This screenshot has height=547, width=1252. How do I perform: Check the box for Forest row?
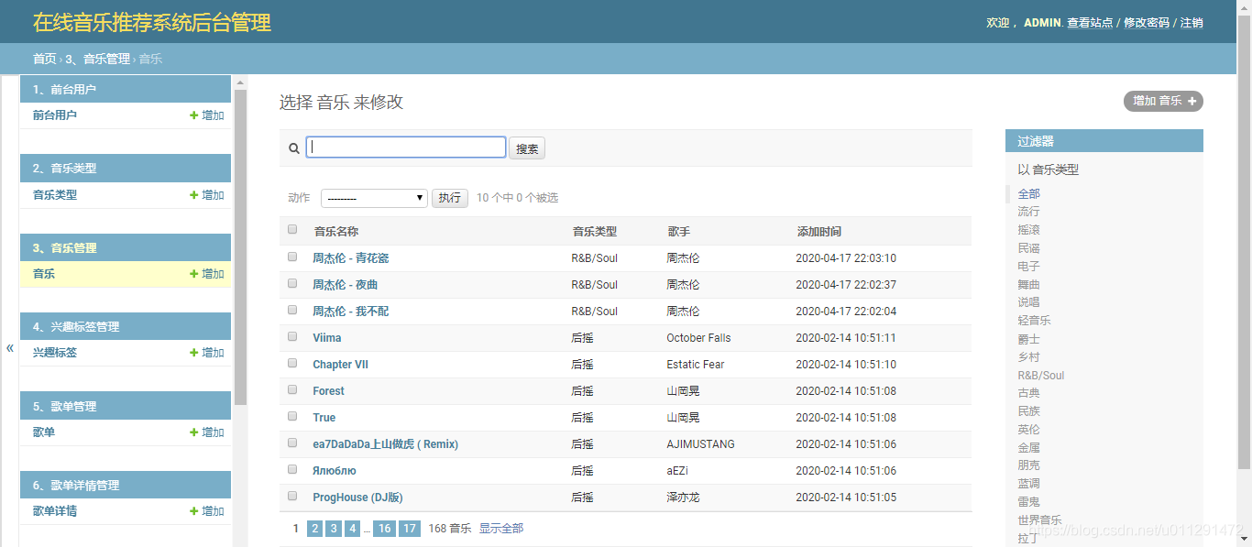coord(292,389)
